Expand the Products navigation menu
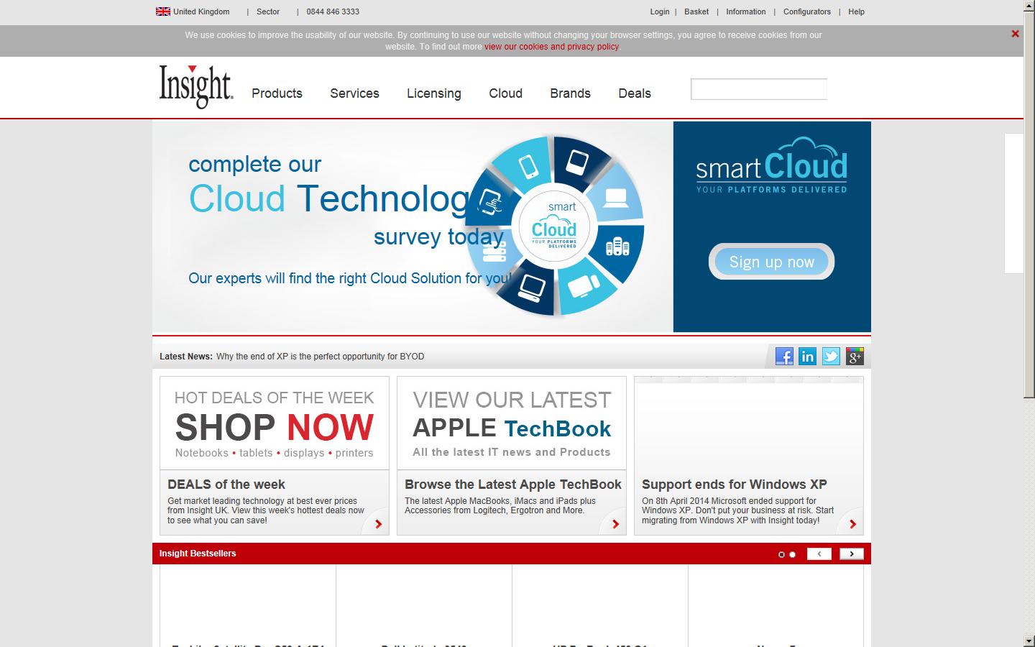This screenshot has width=1035, height=647. click(277, 93)
